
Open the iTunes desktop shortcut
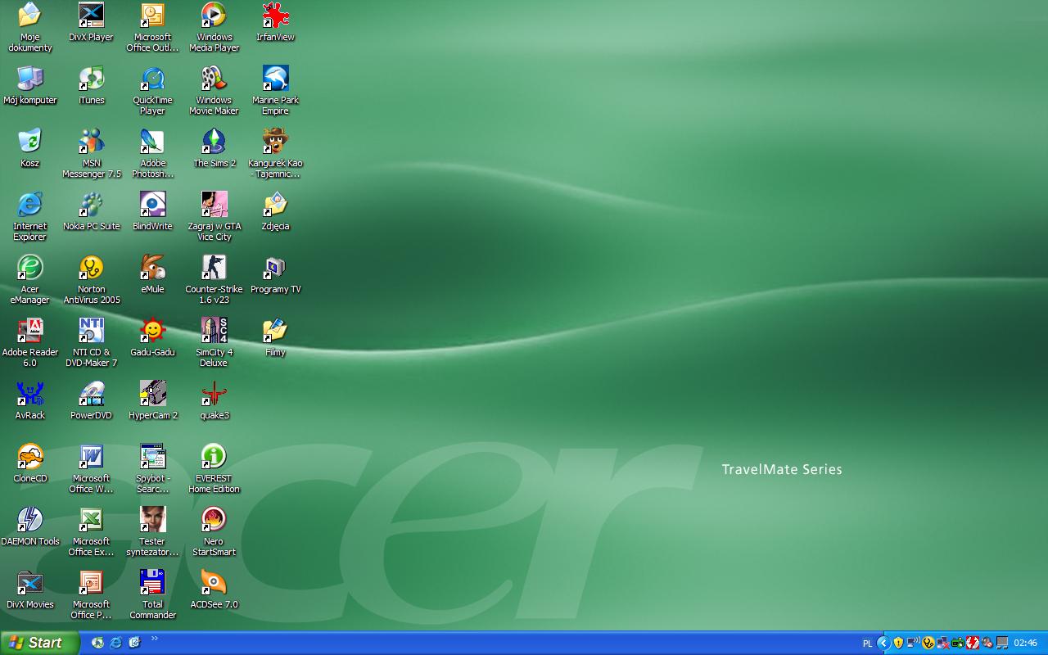(91, 79)
